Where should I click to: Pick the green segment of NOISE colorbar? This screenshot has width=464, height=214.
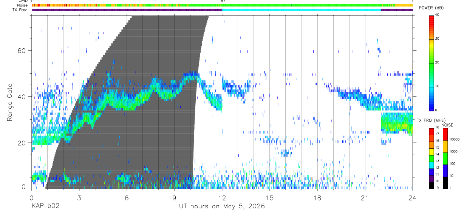(x=445, y=159)
